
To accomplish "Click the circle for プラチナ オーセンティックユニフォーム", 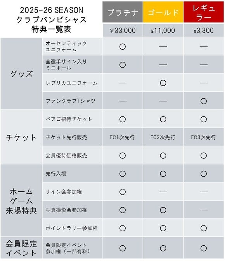I will [123, 47].
